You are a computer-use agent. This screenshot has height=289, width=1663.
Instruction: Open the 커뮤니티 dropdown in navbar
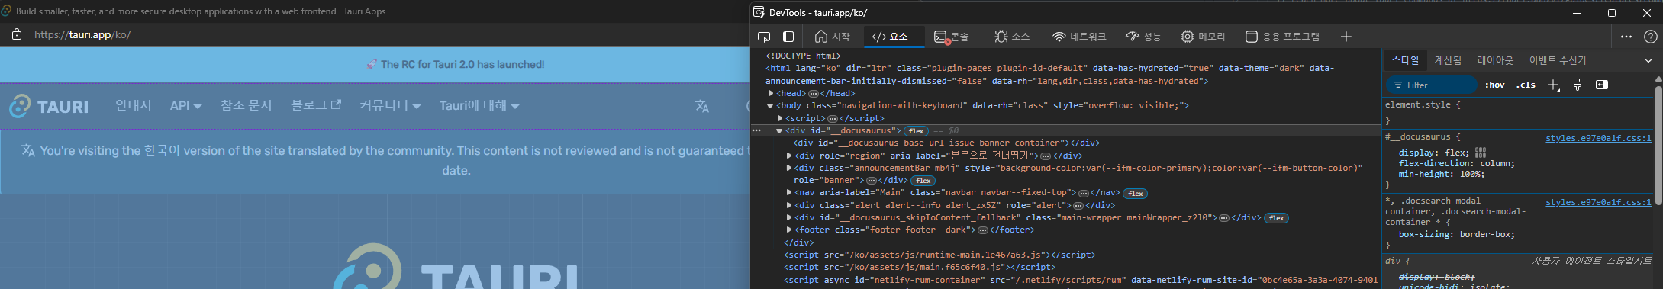pyautogui.click(x=390, y=105)
